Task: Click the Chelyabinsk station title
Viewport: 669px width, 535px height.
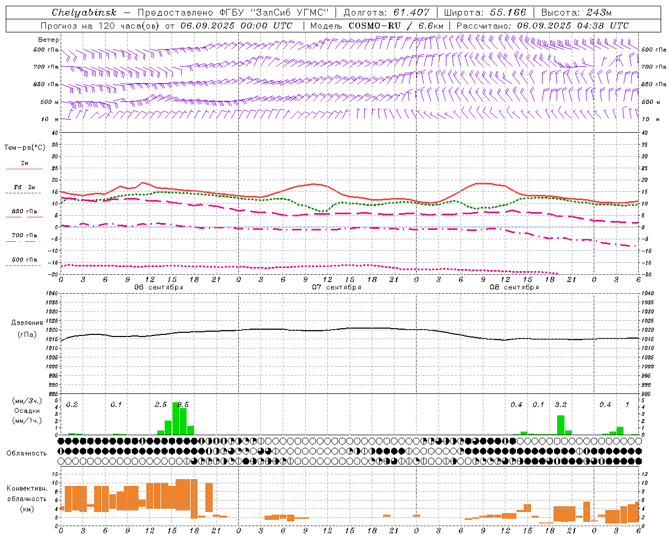Action: [x=84, y=13]
